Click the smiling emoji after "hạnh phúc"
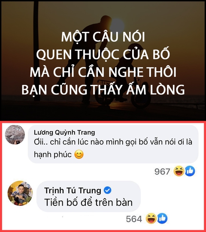Image resolution: width=206 pixels, height=232 pixels. 79,154
